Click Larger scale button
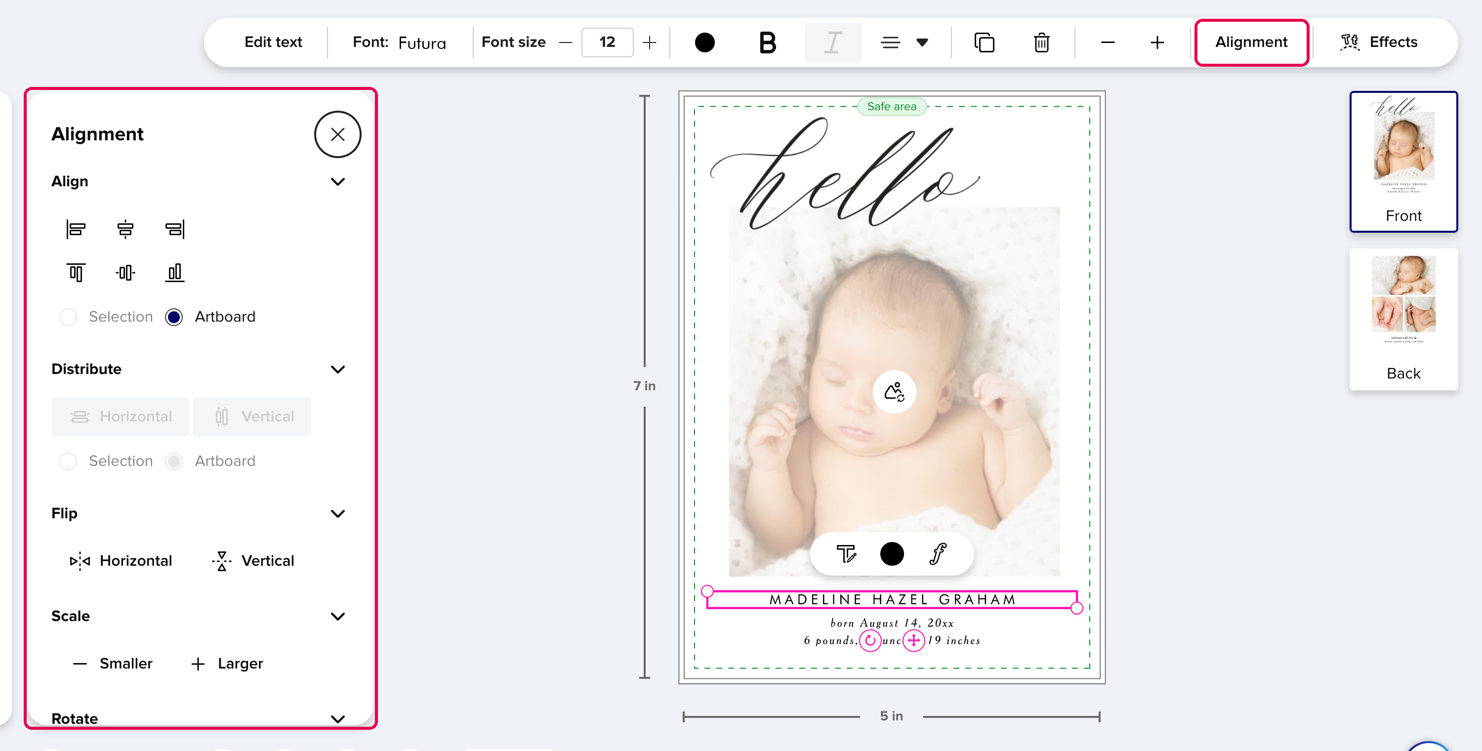 point(227,664)
